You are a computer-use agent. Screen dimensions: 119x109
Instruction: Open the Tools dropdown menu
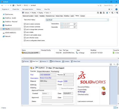coord(48,13)
